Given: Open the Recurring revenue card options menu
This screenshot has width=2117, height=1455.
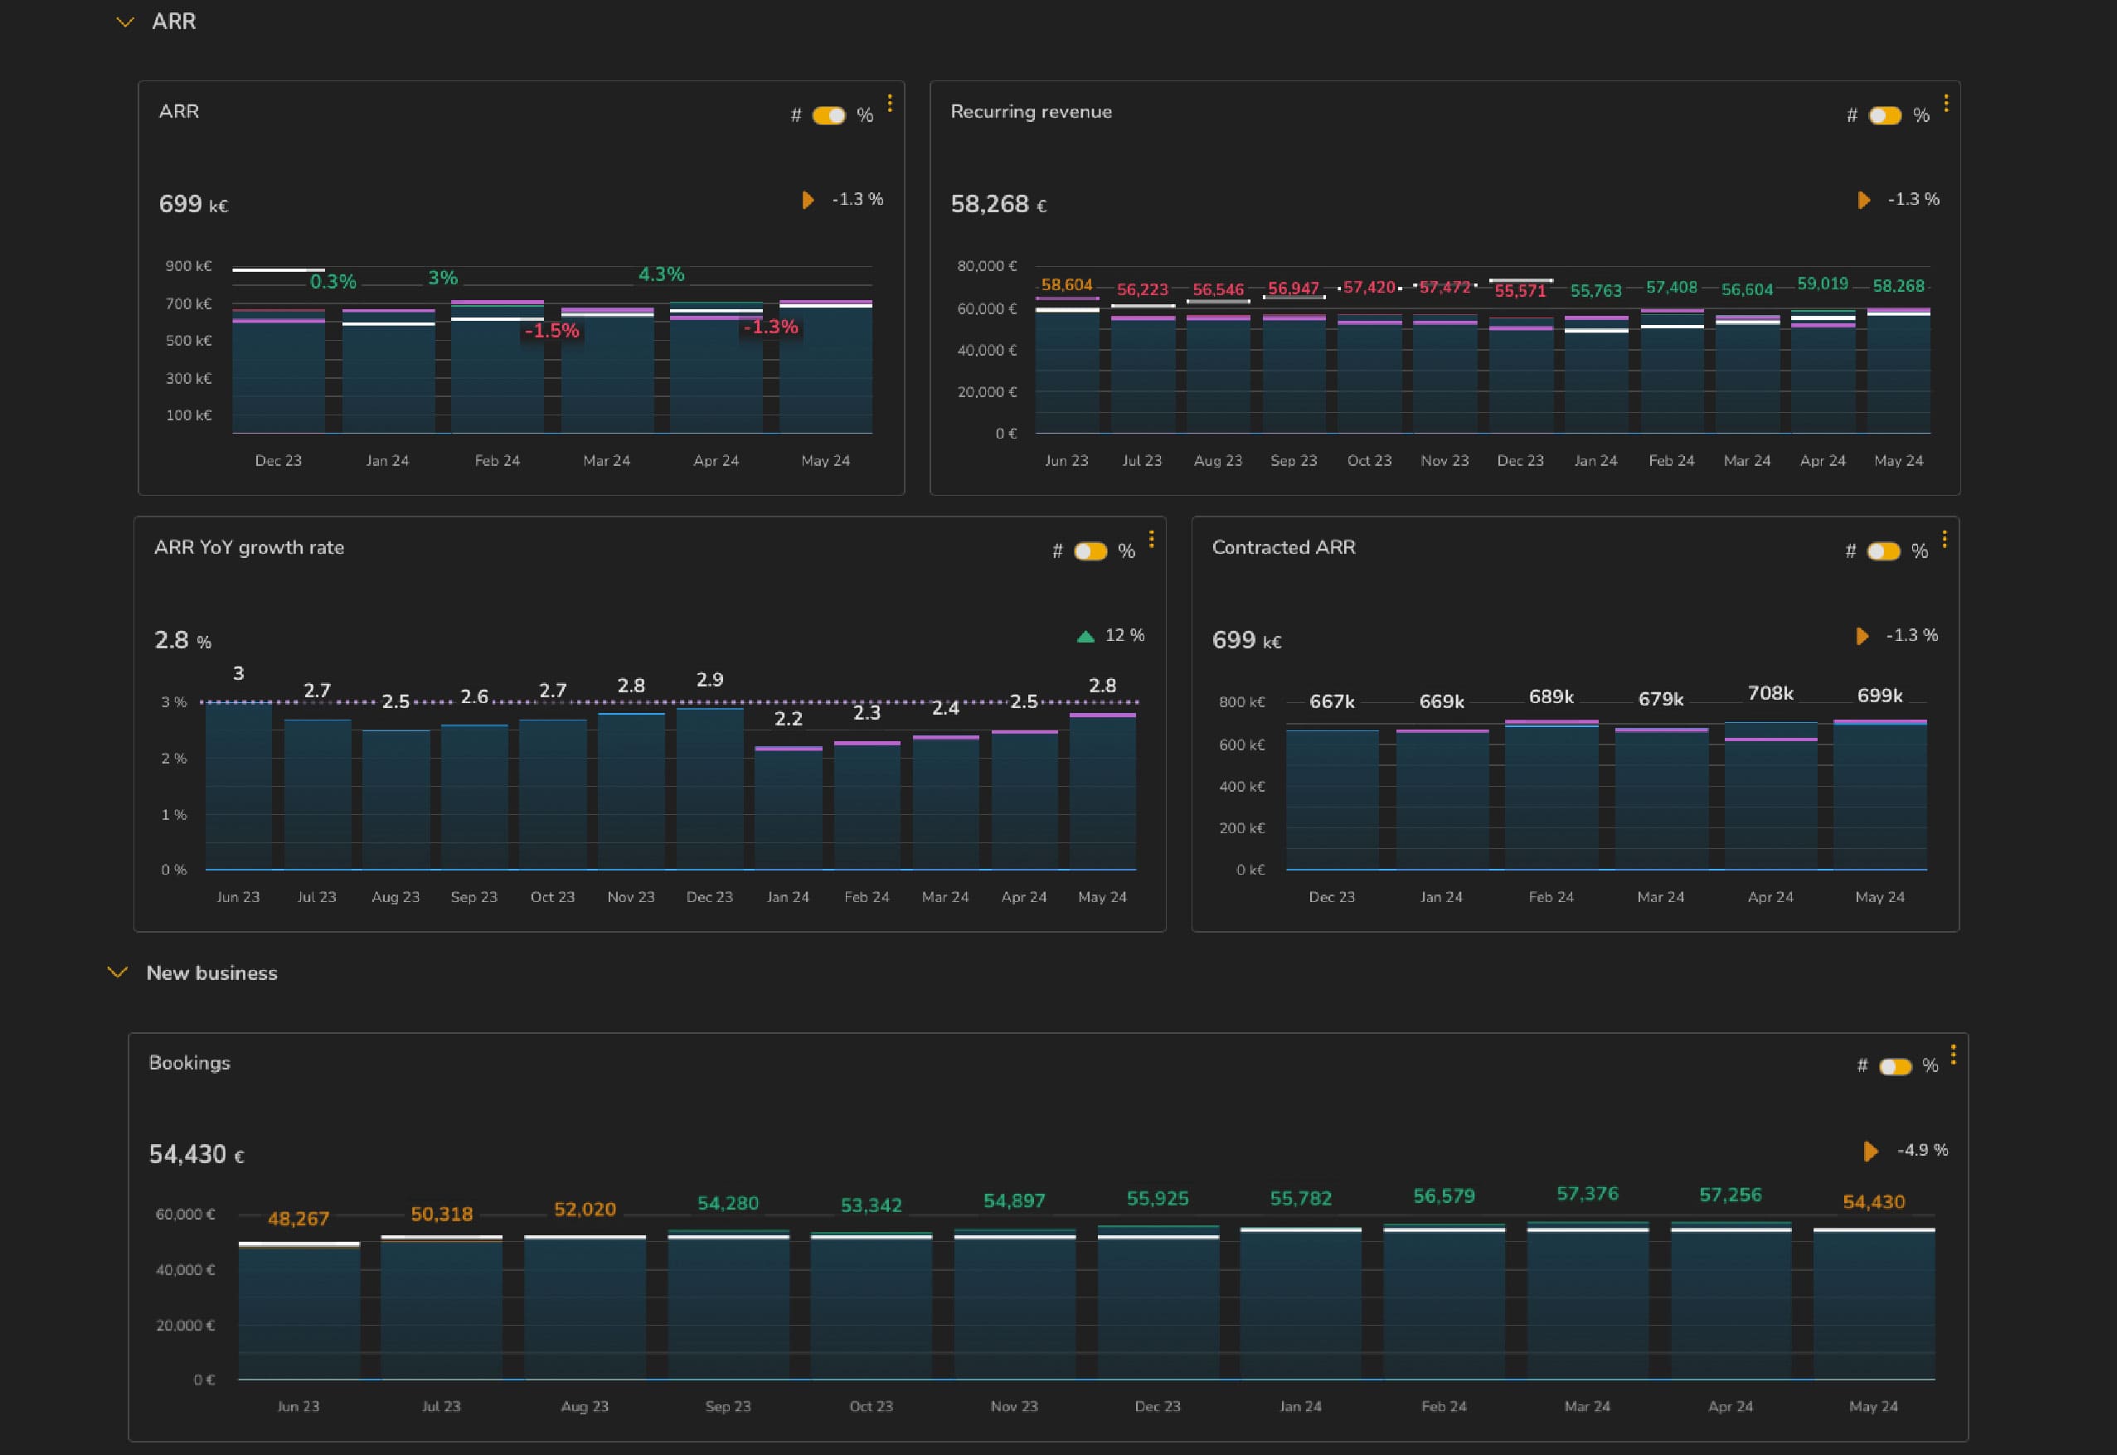Looking at the screenshot, I should 1946,103.
